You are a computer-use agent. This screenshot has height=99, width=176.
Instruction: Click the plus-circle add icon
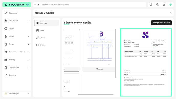click(151, 5)
